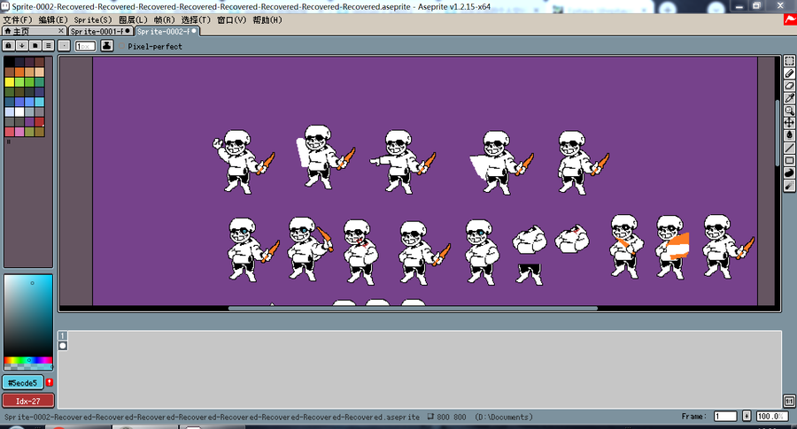The image size is (797, 429).
Task: Select the Move tool
Action: 789,122
